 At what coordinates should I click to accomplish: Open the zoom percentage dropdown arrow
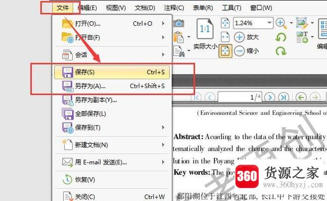pyautogui.click(x=269, y=23)
